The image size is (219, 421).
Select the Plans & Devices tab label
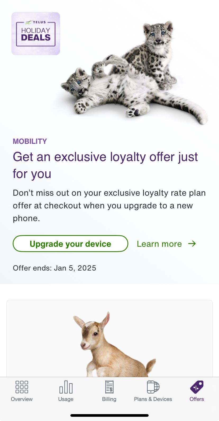click(x=153, y=399)
